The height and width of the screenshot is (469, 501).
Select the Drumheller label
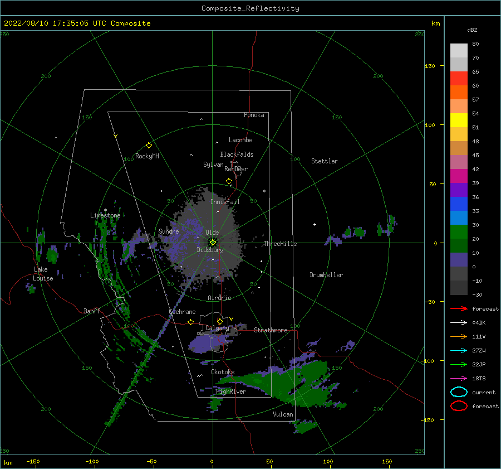[x=326, y=275]
